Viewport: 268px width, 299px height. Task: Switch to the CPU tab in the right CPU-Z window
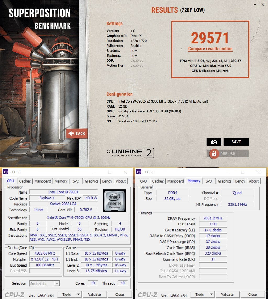143,181
